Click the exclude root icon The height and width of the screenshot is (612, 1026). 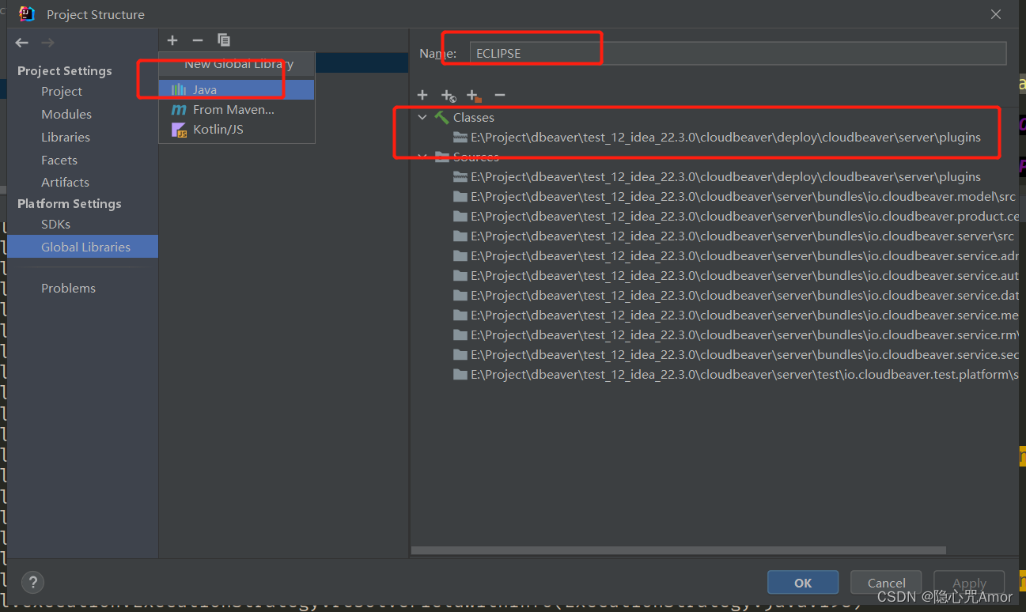coord(474,96)
